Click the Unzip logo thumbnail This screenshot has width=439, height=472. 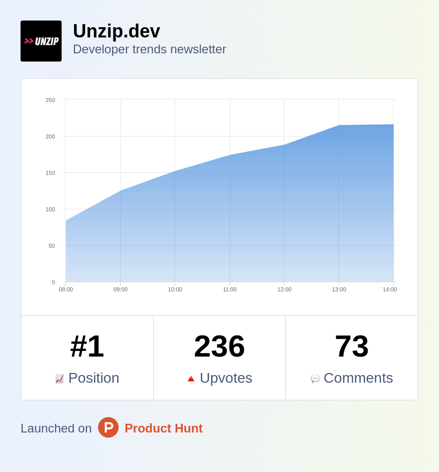pyautogui.click(x=41, y=41)
